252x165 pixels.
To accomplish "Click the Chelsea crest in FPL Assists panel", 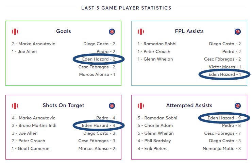I will [x=238, y=32].
